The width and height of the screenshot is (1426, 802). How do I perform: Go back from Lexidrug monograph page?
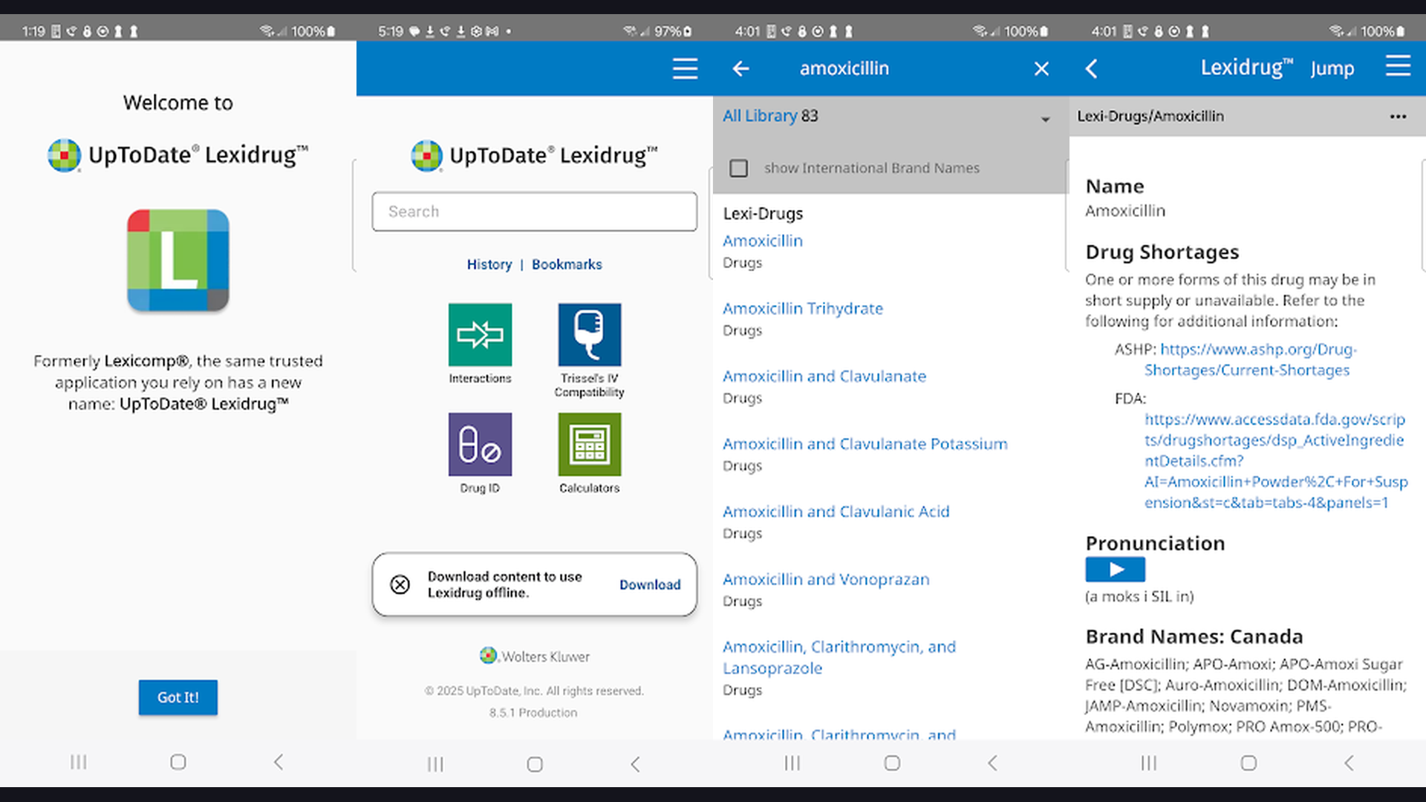pyautogui.click(x=1091, y=68)
